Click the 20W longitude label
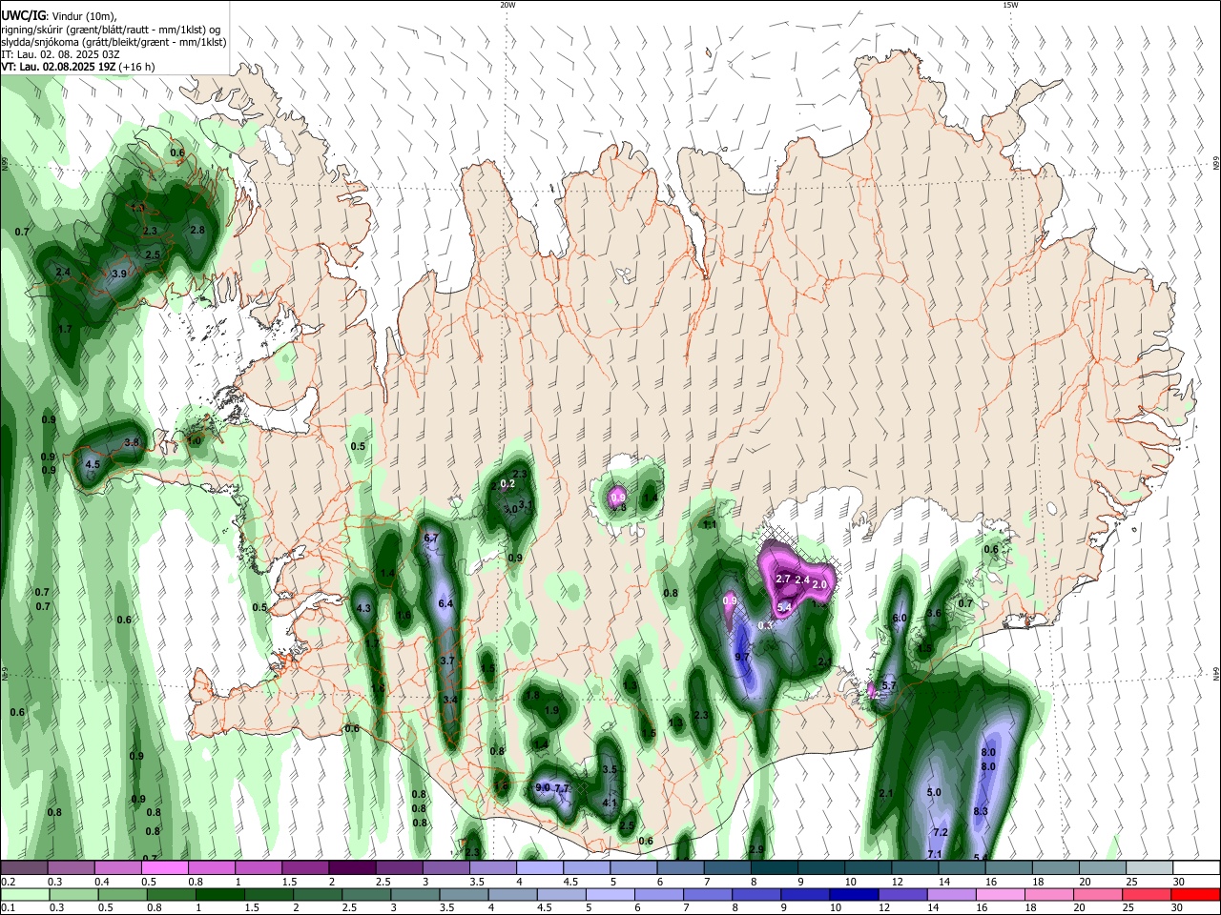 (x=507, y=5)
